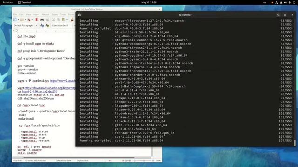Click Save icon in Writer toolbar

click(29, 19)
